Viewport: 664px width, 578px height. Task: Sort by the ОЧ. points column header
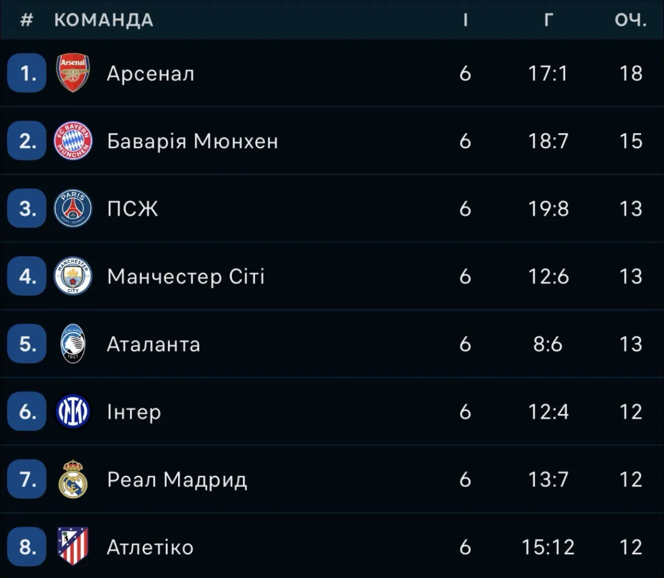pos(630,20)
